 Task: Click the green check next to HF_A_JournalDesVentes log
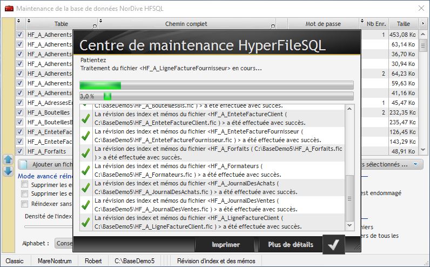[x=86, y=205]
